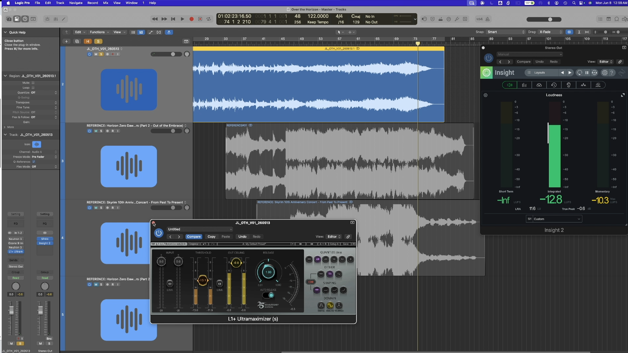Open the Insight gear settings icon
Image resolution: width=628 pixels, height=353 pixels.
coord(605,73)
